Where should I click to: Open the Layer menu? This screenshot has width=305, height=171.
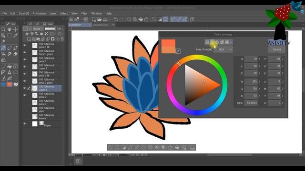[x=53, y=13]
